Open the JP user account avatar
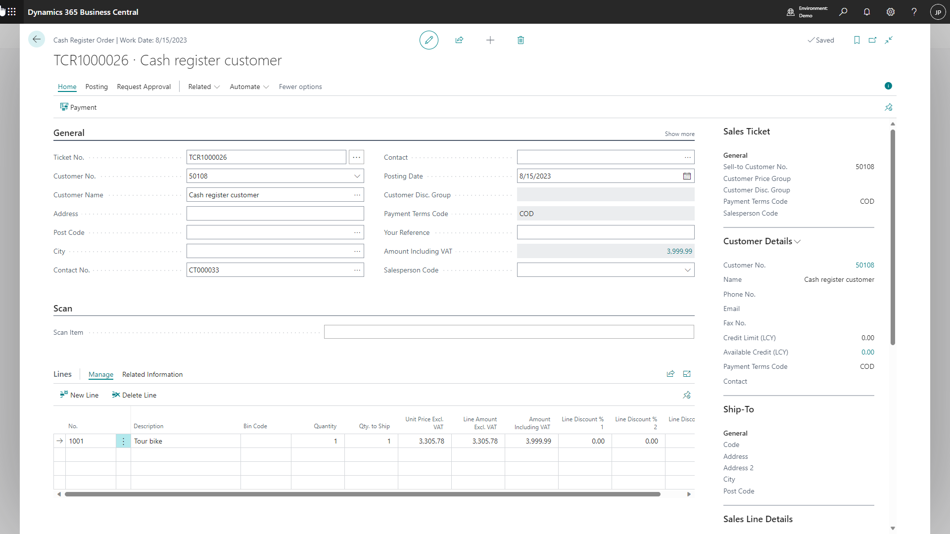 coord(938,12)
